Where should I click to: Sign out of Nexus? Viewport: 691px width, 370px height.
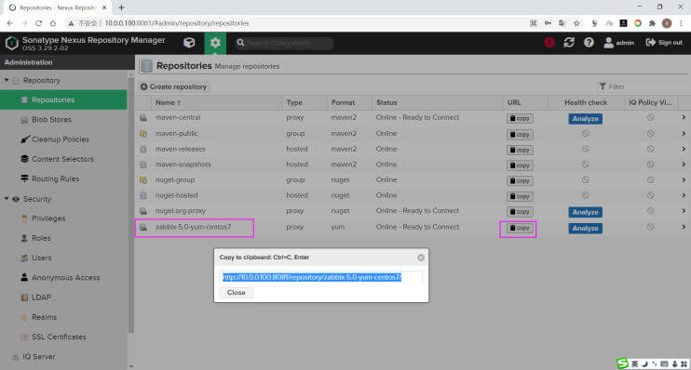pos(664,43)
